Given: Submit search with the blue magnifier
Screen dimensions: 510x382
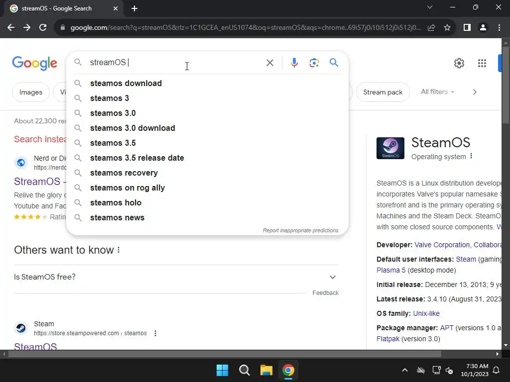Looking at the screenshot, I should pos(334,62).
